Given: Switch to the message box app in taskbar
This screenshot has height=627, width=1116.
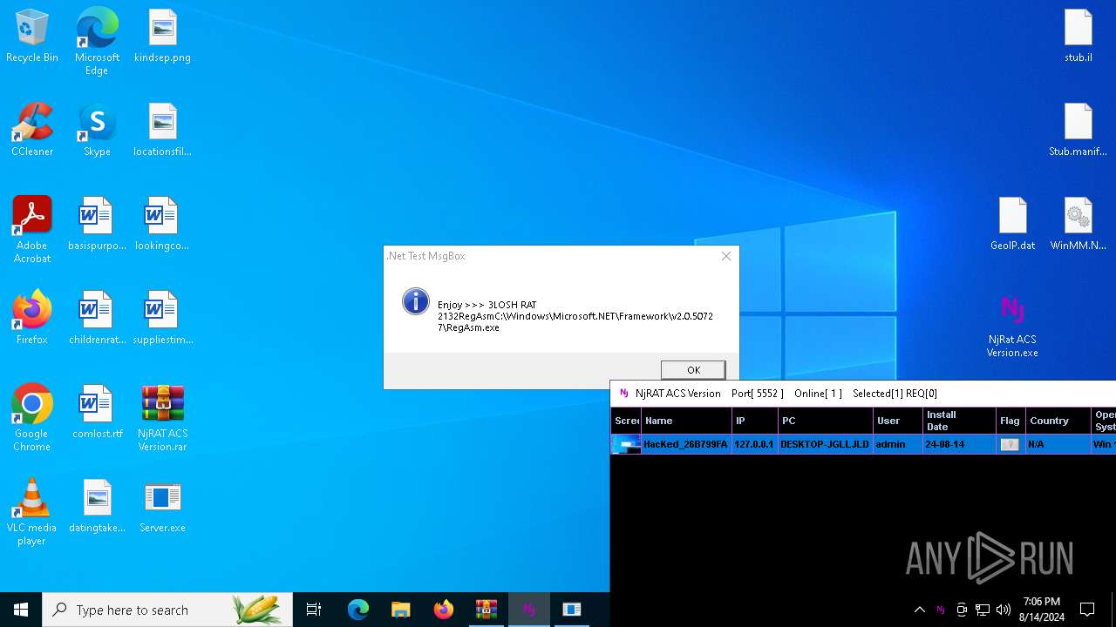Looking at the screenshot, I should tap(572, 610).
